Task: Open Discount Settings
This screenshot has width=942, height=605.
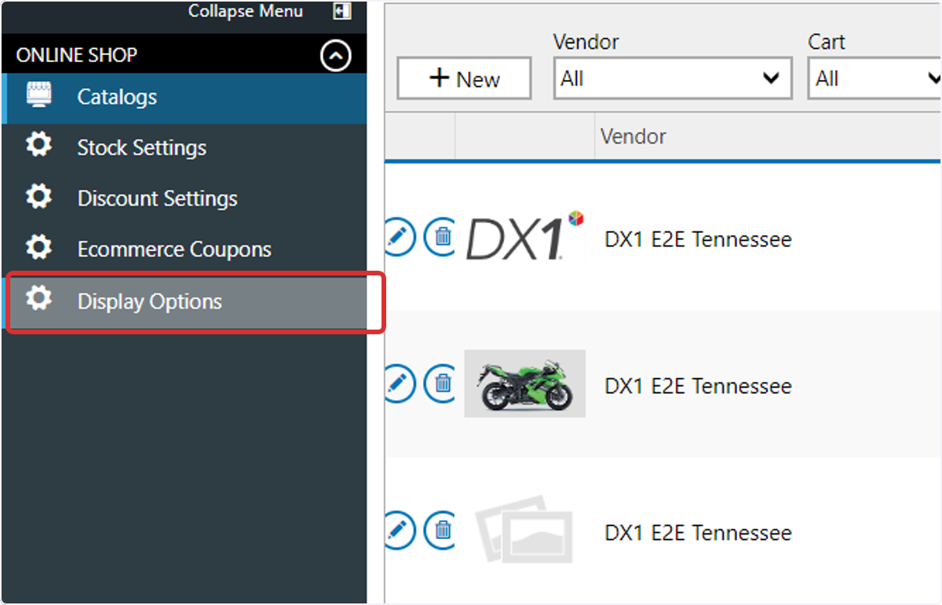Action: point(184,199)
